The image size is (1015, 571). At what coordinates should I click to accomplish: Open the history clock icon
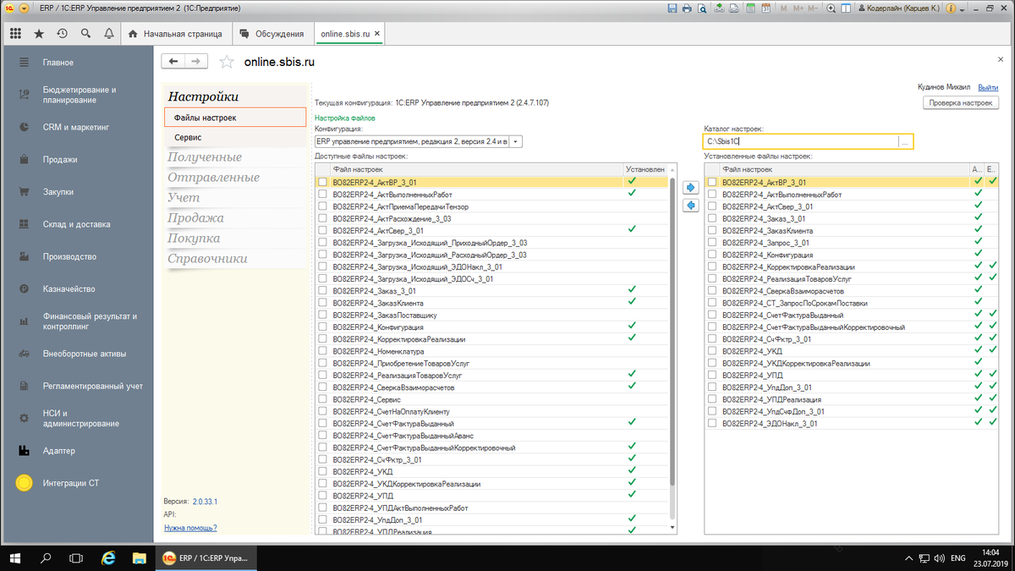pyautogui.click(x=62, y=34)
